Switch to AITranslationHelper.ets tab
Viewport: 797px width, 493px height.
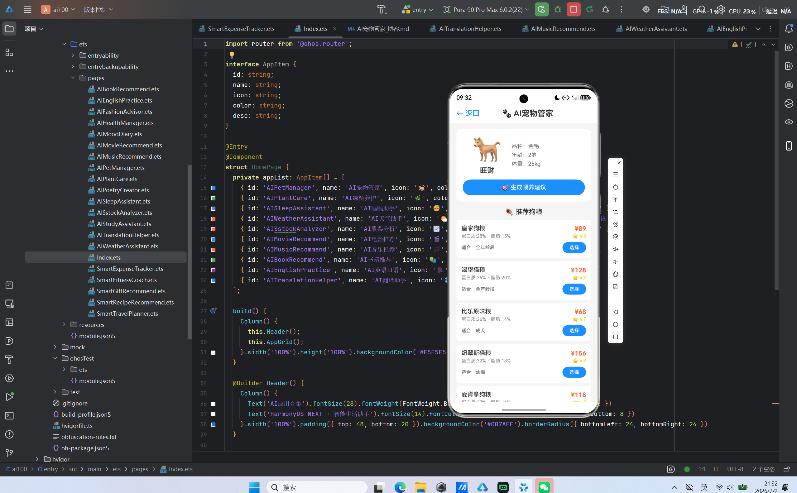pos(465,29)
